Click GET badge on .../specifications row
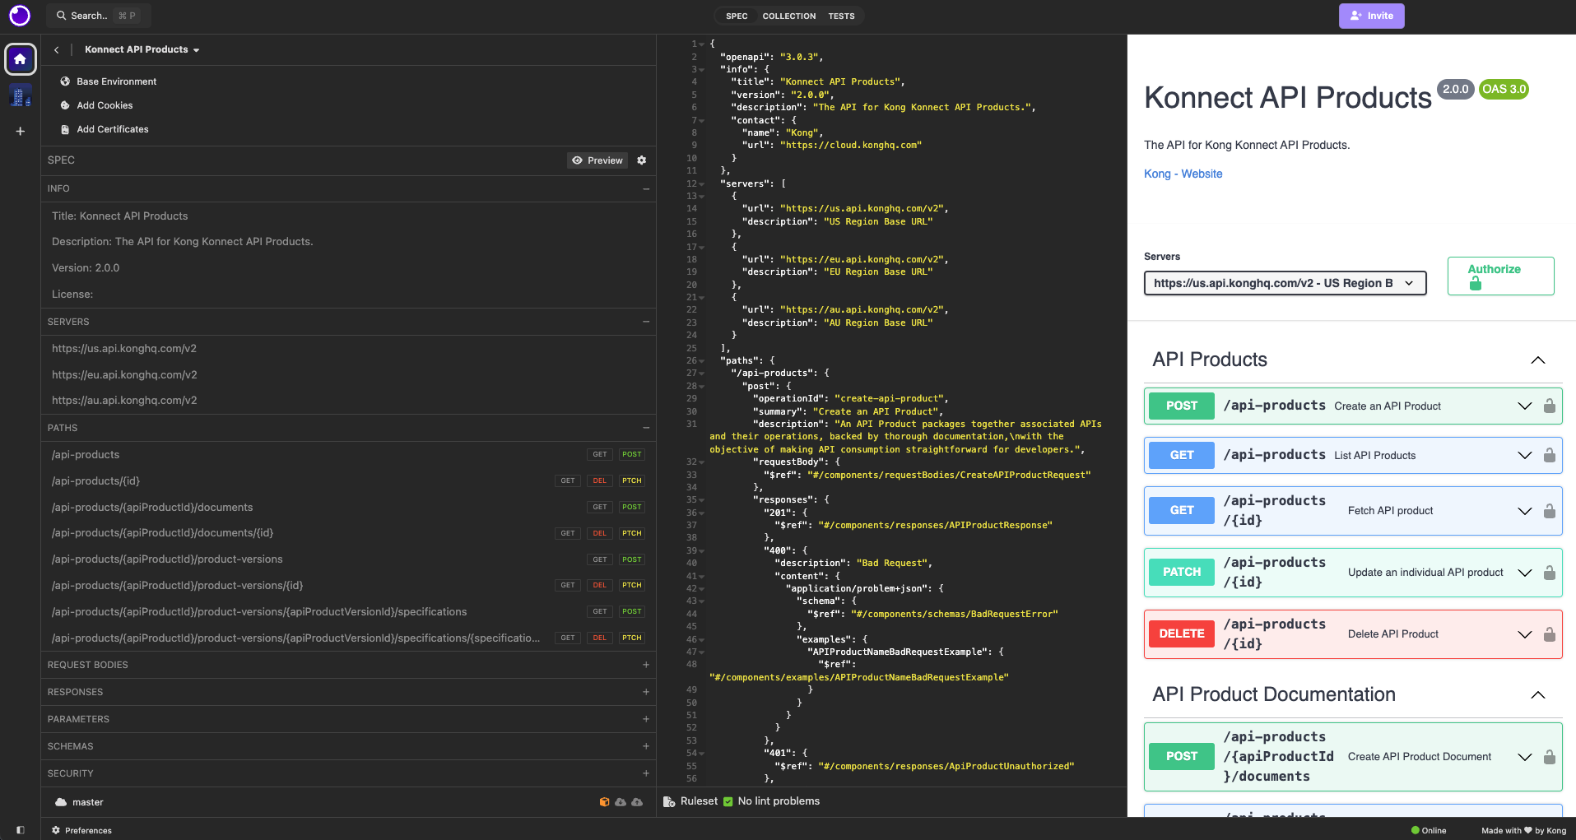The height and width of the screenshot is (840, 1576). pos(600,612)
